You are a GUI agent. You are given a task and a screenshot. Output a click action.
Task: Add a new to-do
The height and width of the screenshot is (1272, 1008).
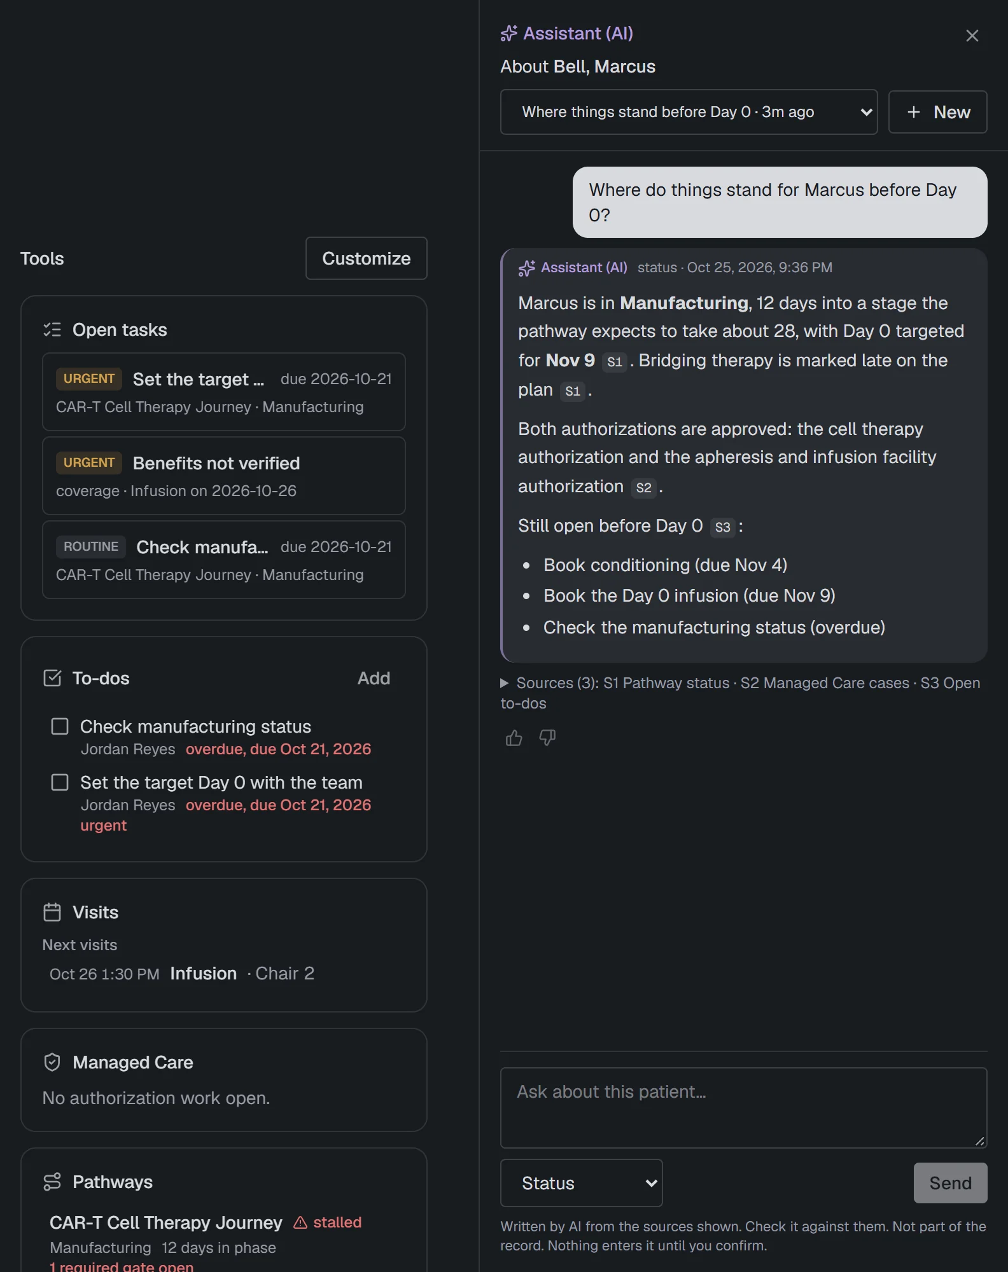[374, 678]
